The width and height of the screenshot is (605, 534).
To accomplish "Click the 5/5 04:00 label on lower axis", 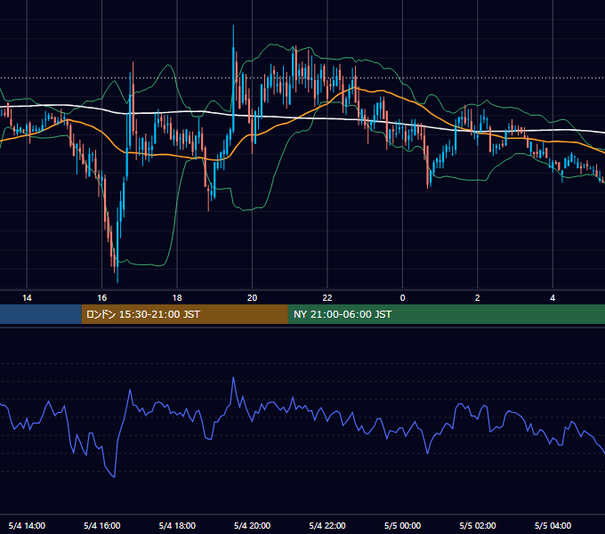I will [553, 525].
